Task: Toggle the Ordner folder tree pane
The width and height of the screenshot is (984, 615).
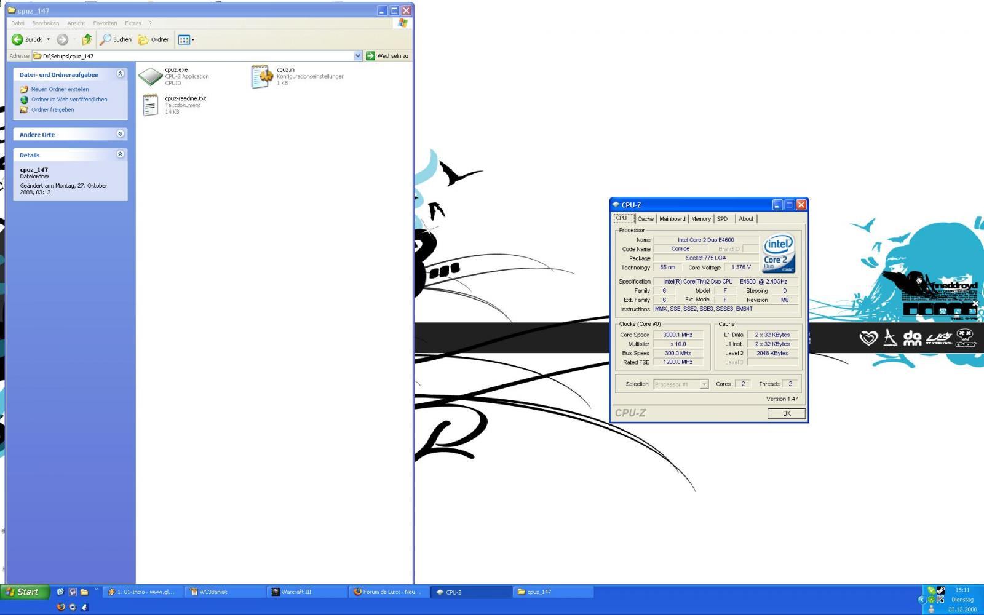Action: click(153, 39)
